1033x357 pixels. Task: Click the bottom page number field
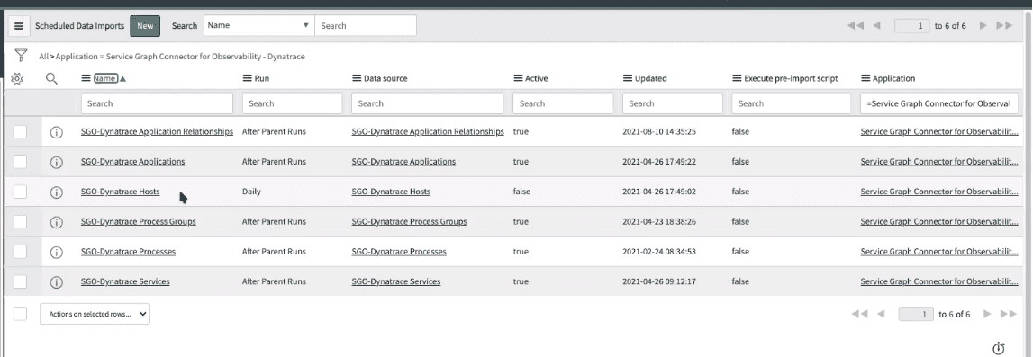(x=917, y=314)
